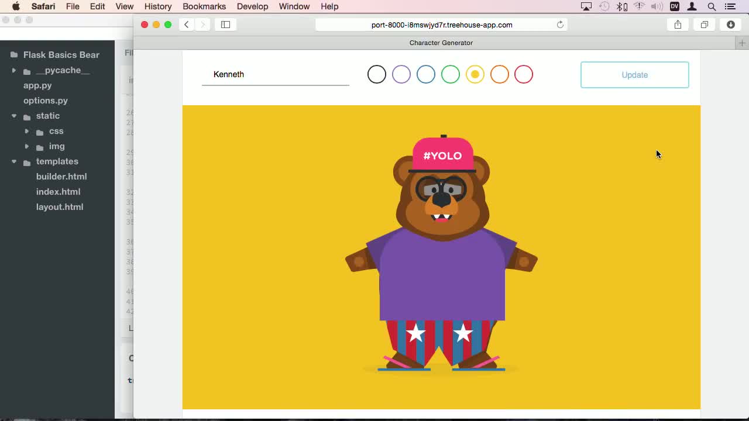Choose the green color radio option

[451, 74]
